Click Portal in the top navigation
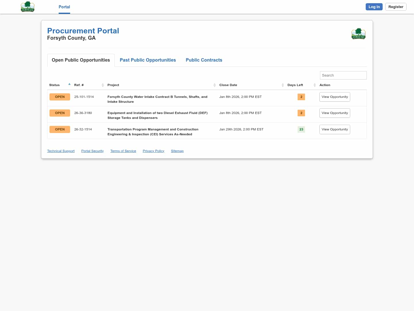Image resolution: width=414 pixels, height=311 pixels. coord(64,7)
